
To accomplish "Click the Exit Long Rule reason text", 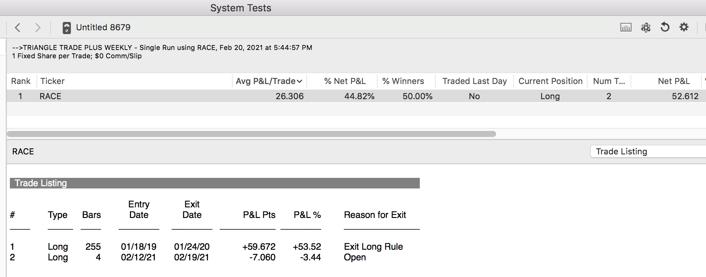I will tap(373, 247).
